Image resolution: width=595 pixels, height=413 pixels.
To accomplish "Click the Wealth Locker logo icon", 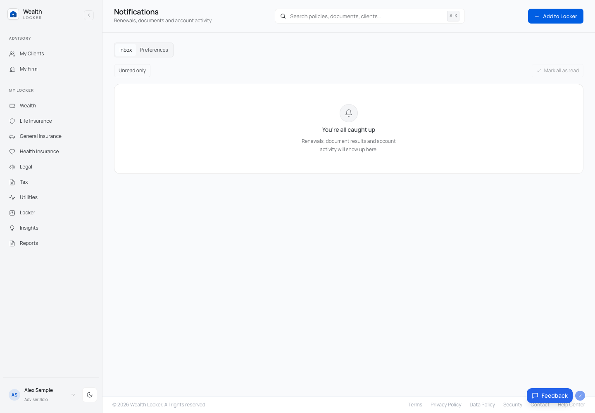I will 13,14.
